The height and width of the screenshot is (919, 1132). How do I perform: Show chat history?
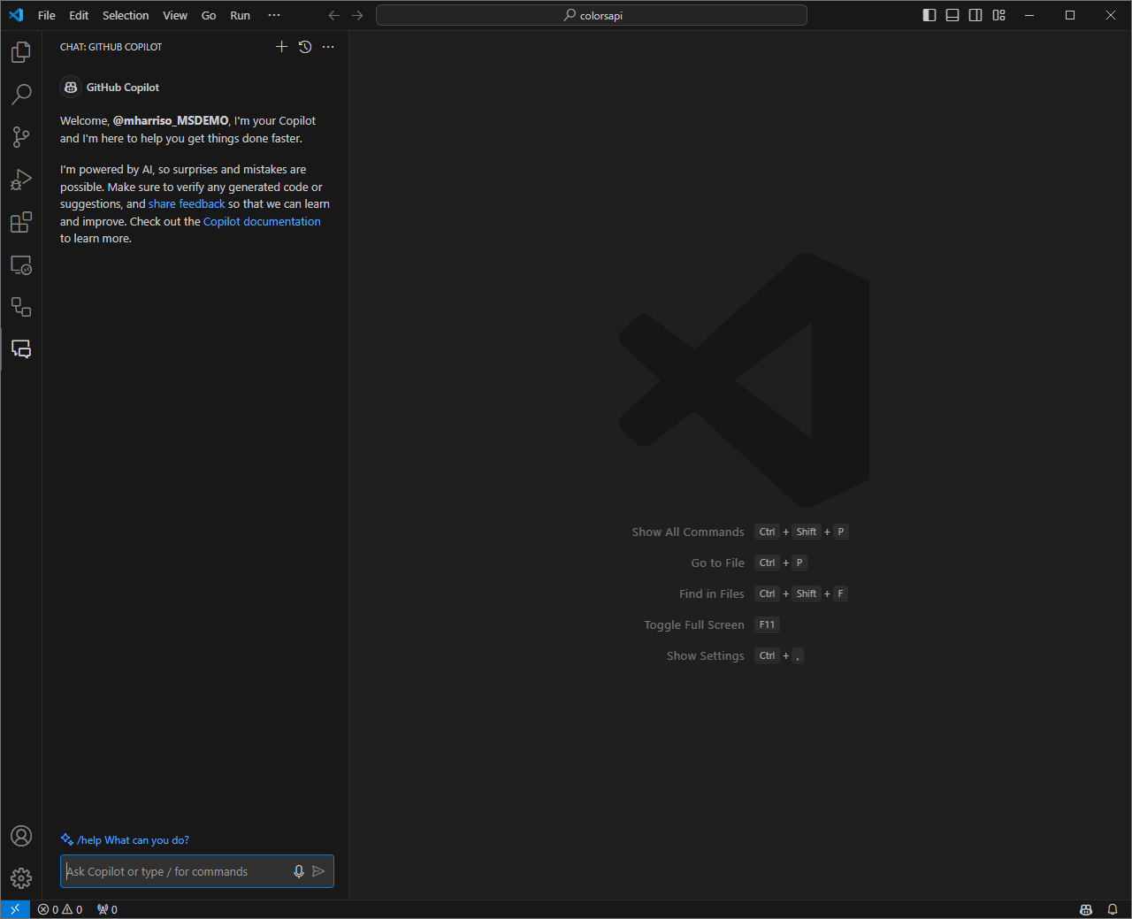[x=305, y=47]
